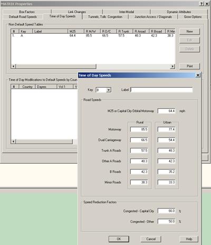This screenshot has height=245, width=211.
Task: Click left arrow of county modifications scrollbar
Action: pyautogui.click(x=13, y=142)
